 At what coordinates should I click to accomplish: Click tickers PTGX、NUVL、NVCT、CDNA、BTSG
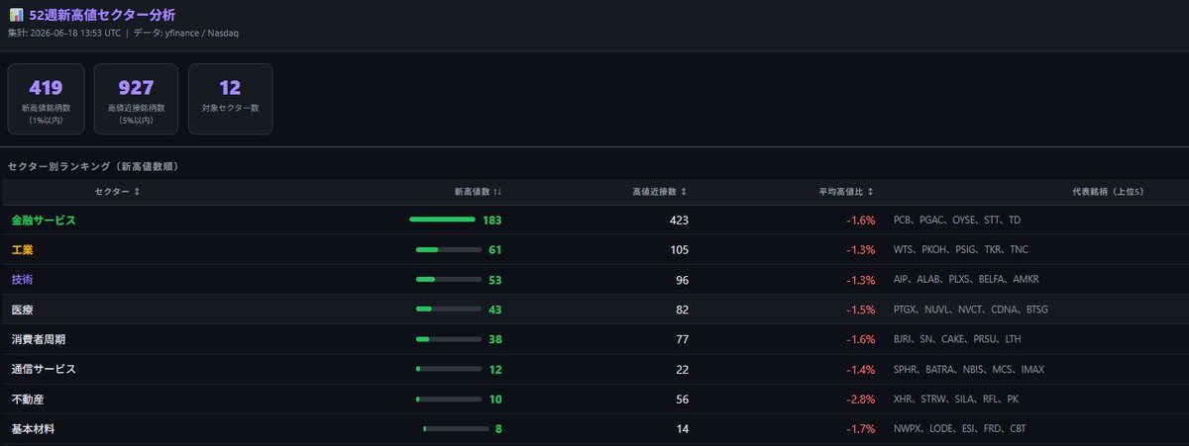(x=970, y=310)
